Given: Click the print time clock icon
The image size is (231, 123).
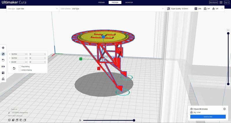Looking at the screenshot, I should [191, 109].
